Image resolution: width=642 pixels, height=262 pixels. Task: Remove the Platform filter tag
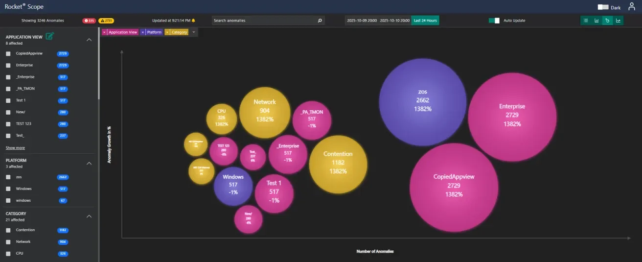tap(143, 32)
